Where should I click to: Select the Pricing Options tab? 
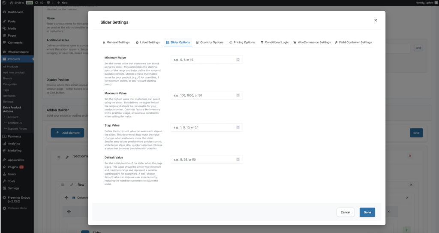tap(242, 42)
